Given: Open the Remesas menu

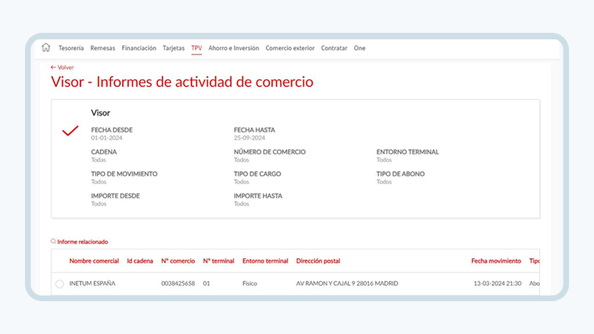Looking at the screenshot, I should point(103,48).
